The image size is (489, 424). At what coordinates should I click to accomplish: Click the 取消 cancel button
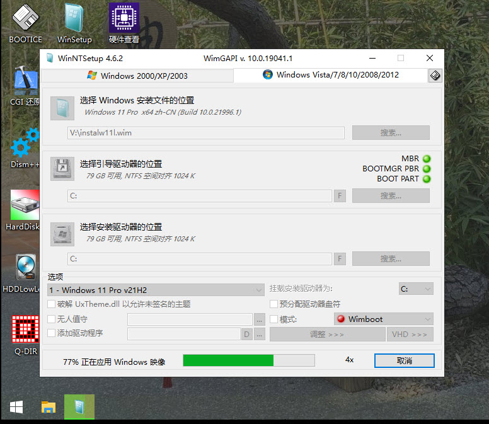pos(404,361)
